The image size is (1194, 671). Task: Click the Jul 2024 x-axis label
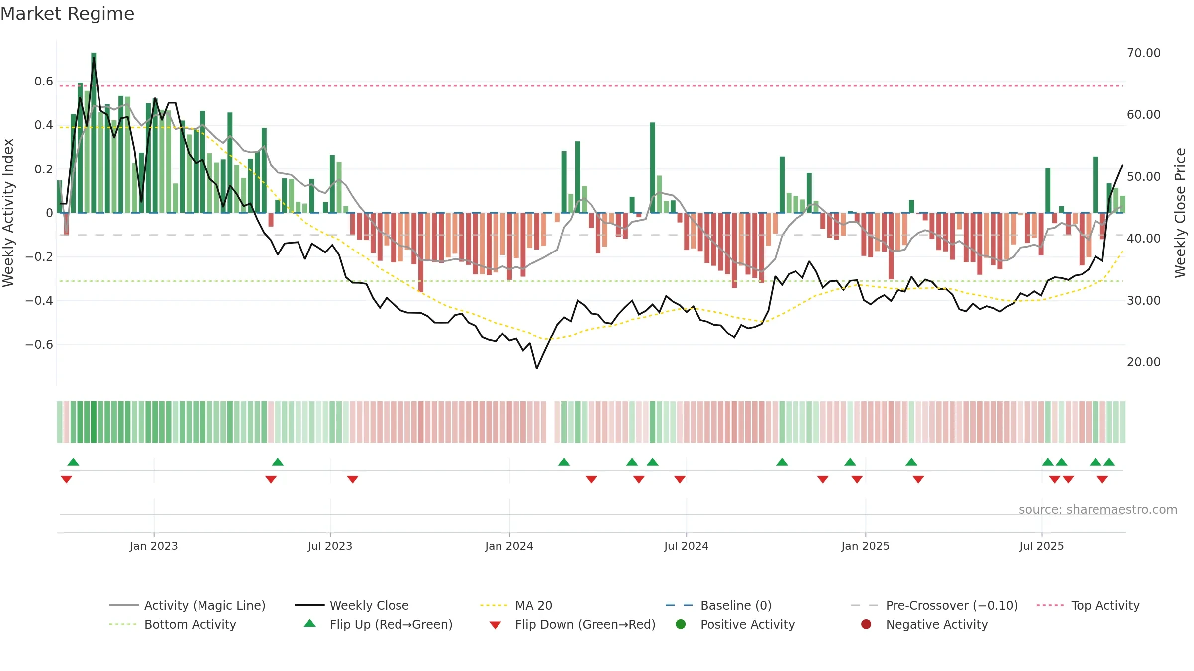click(686, 546)
